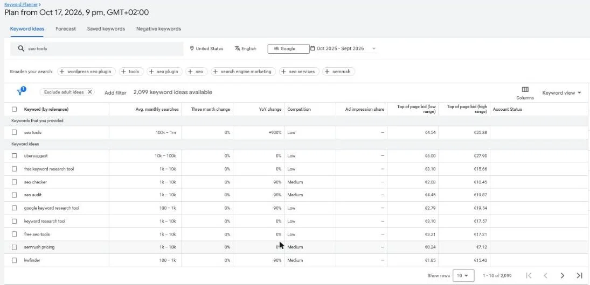Screen dimensions: 590x285
Task: Click the '€0.24' low bid value
Action: click(x=430, y=247)
